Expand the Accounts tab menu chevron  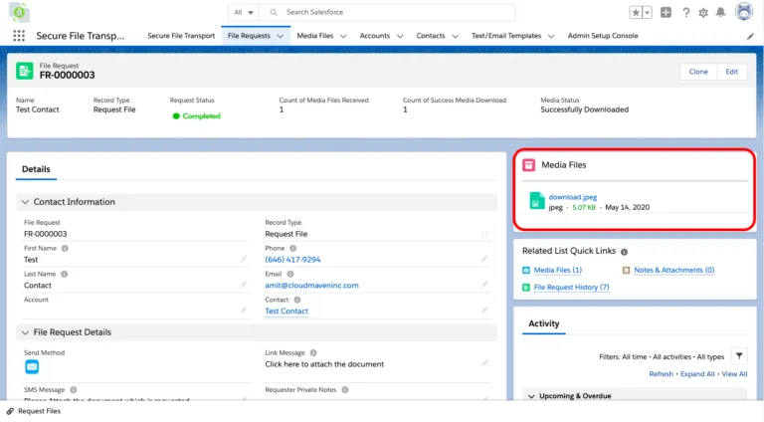[400, 36]
